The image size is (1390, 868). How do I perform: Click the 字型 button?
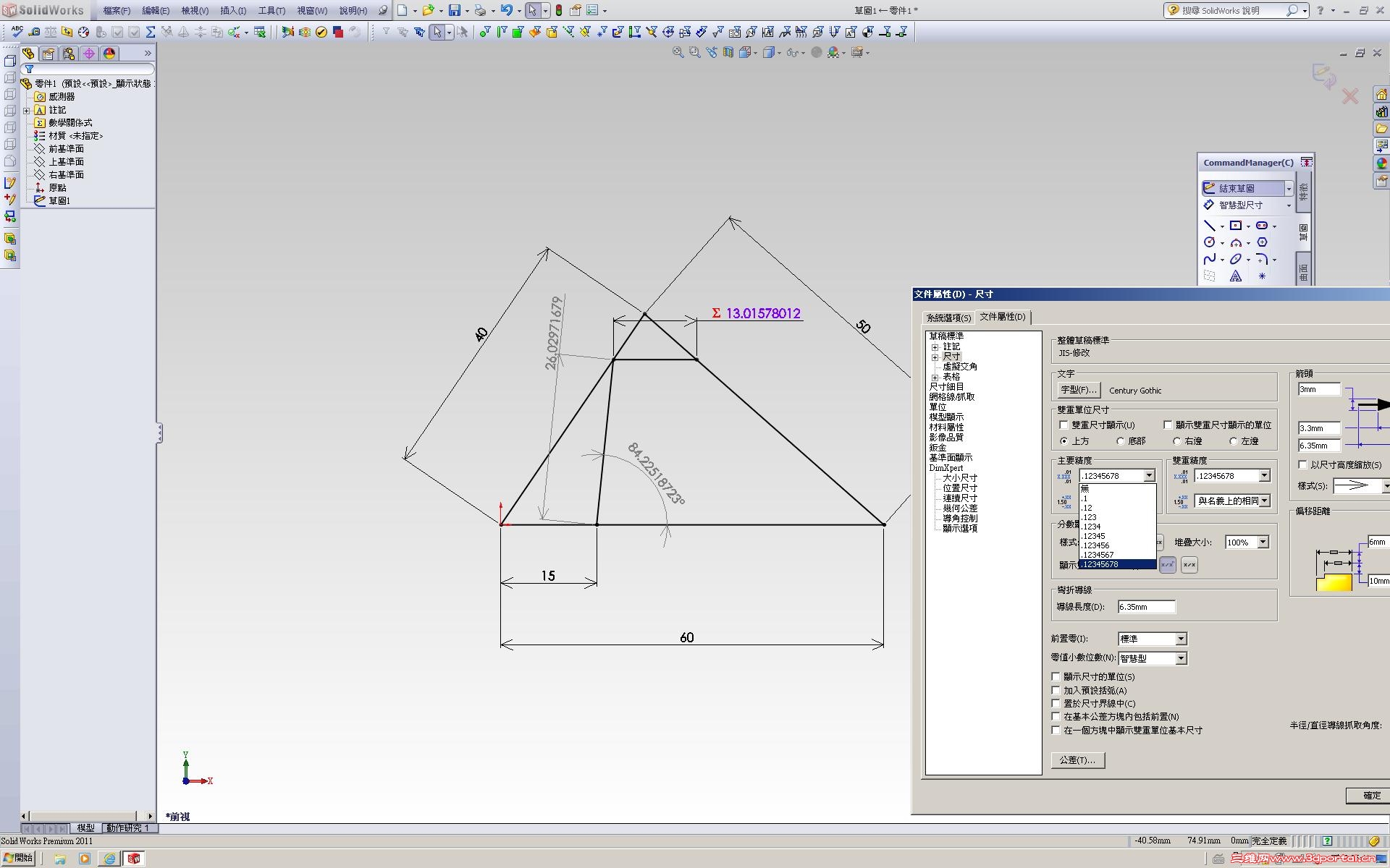pyautogui.click(x=1078, y=390)
